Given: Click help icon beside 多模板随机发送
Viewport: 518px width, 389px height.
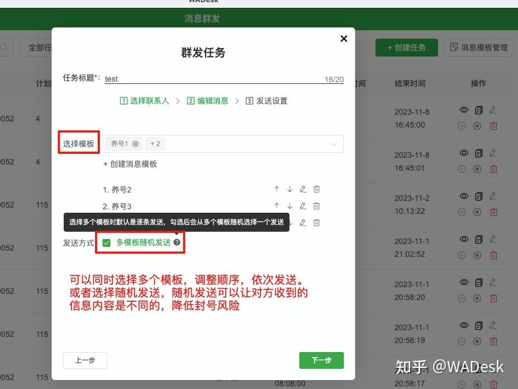Looking at the screenshot, I should tap(177, 242).
